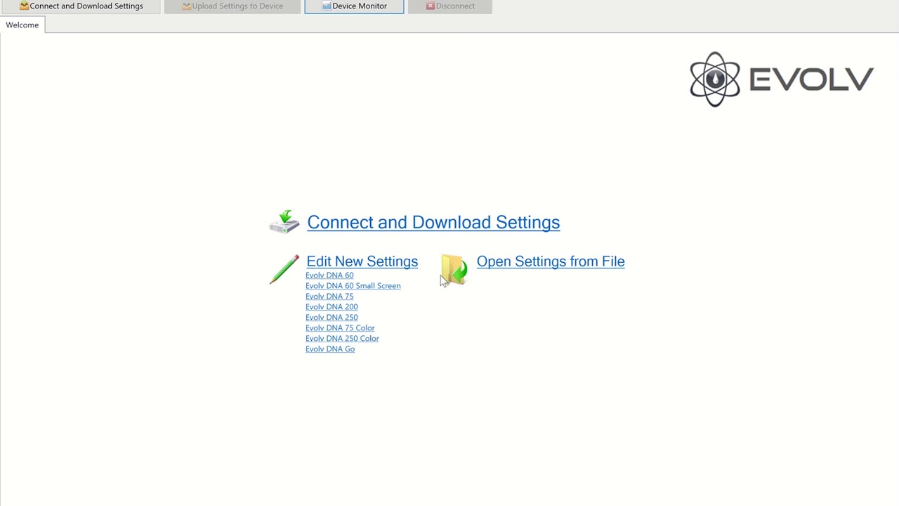
Task: Open Settings from File link
Action: coord(551,261)
